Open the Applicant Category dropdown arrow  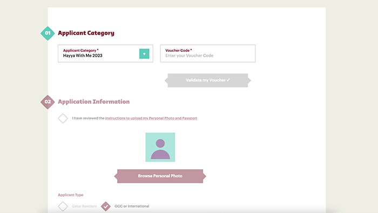[144, 54]
